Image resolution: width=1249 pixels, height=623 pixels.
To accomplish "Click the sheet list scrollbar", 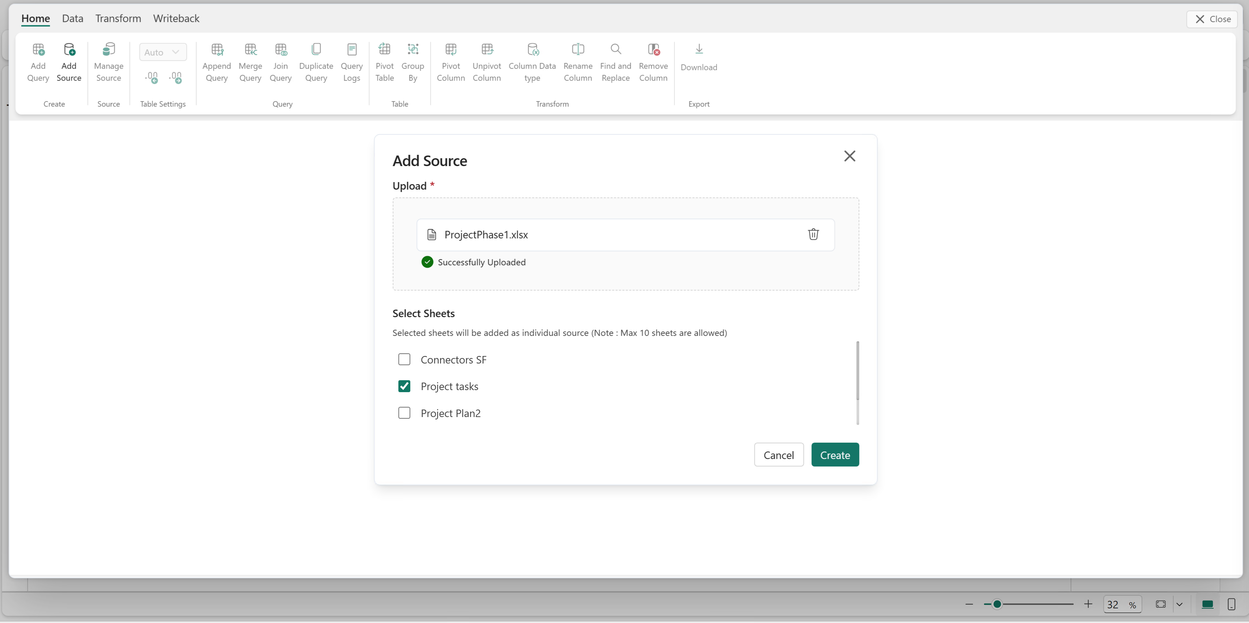I will [857, 371].
